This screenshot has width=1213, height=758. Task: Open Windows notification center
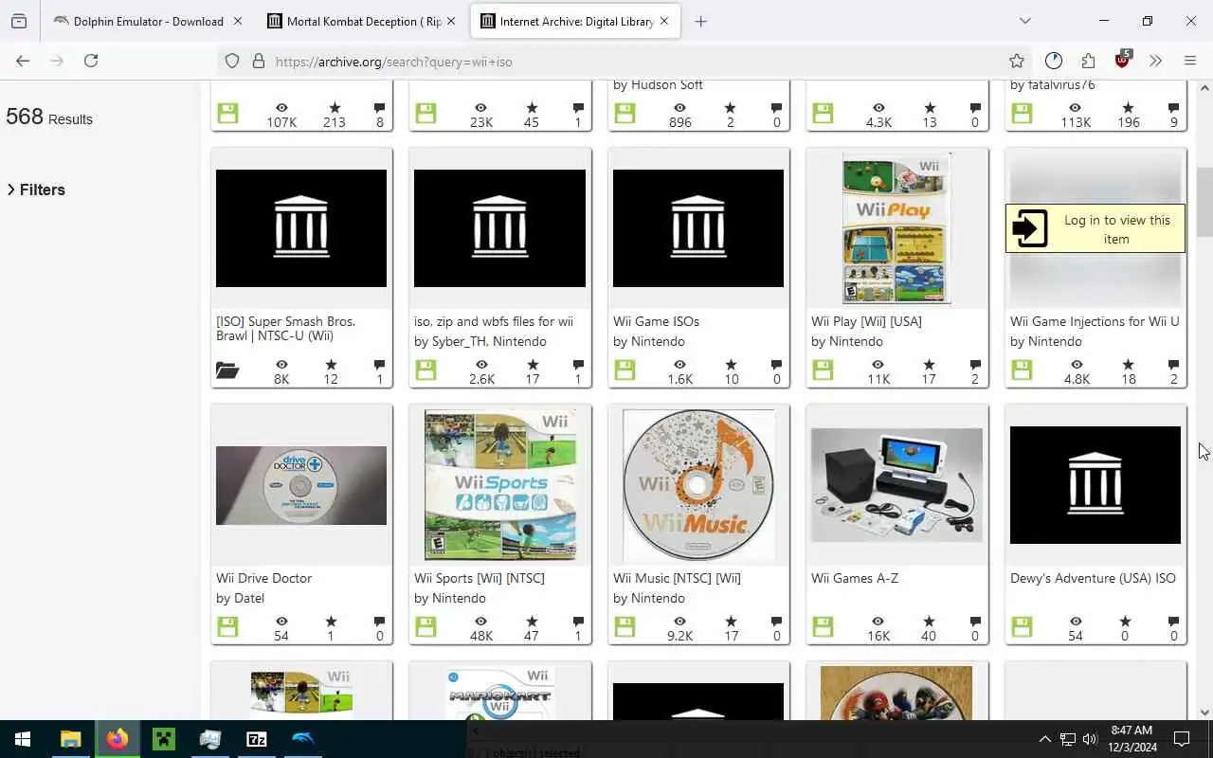[1182, 739]
